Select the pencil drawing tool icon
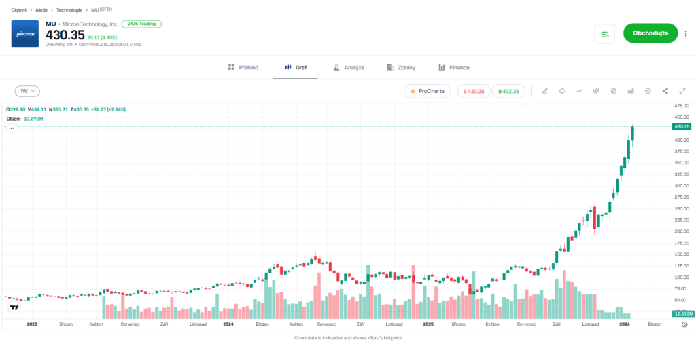The width and height of the screenshot is (696, 344). pos(544,91)
